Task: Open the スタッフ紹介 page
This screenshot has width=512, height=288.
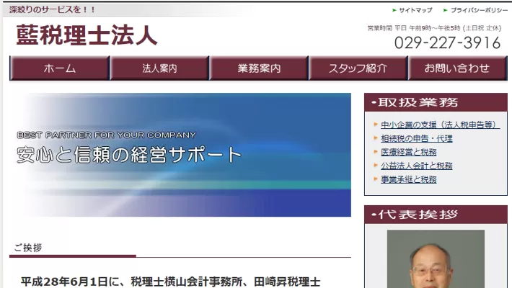Action: point(358,68)
